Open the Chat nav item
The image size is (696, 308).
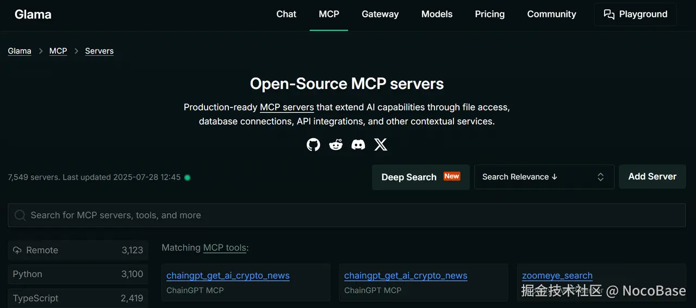tap(287, 14)
